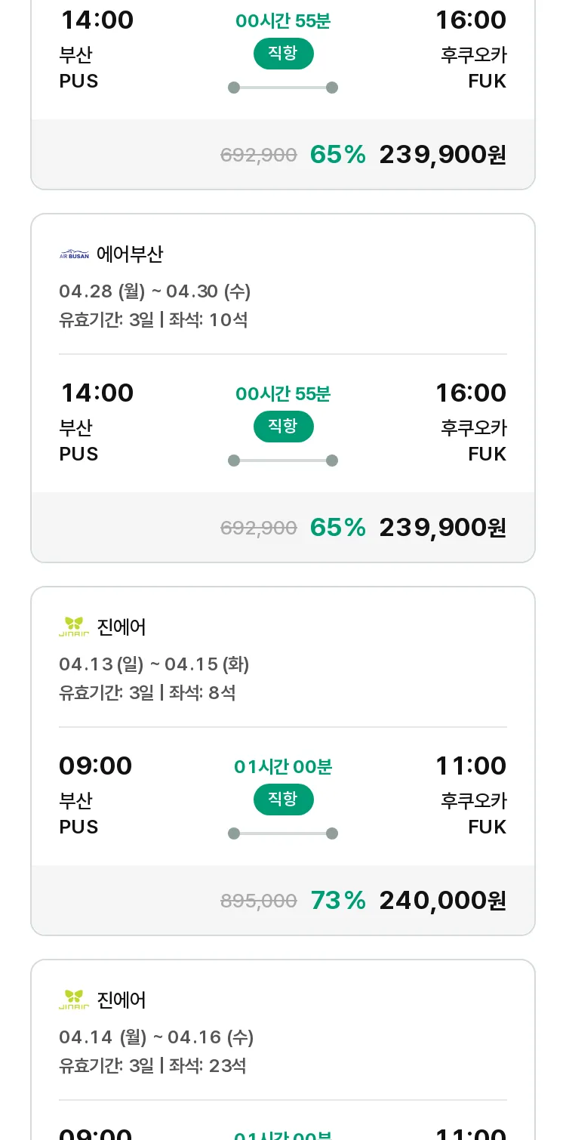Click route line in Air Busan 04.28 card

[x=283, y=461]
